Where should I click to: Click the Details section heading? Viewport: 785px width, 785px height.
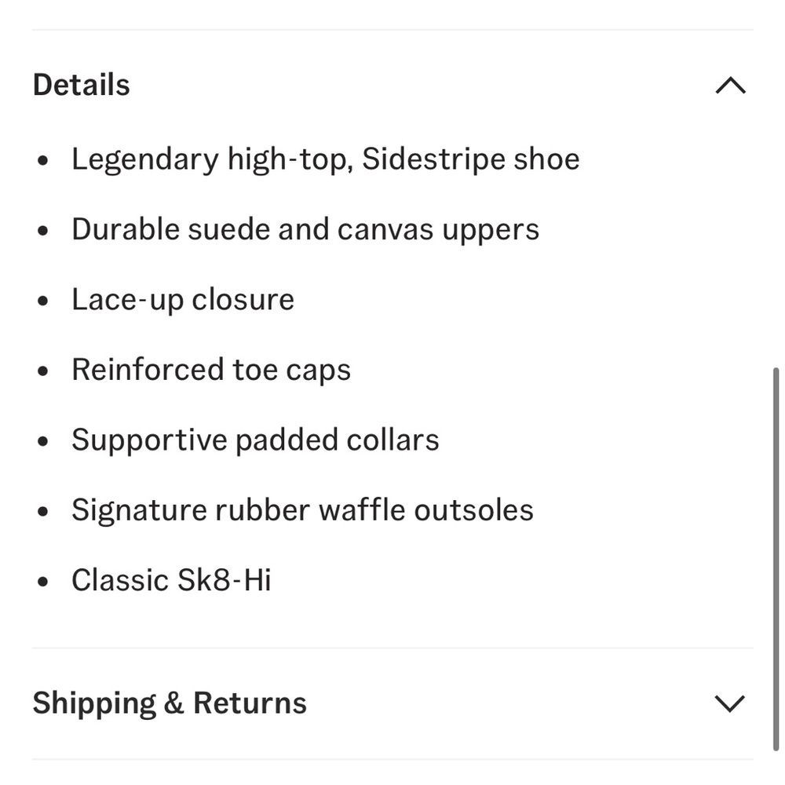82,85
